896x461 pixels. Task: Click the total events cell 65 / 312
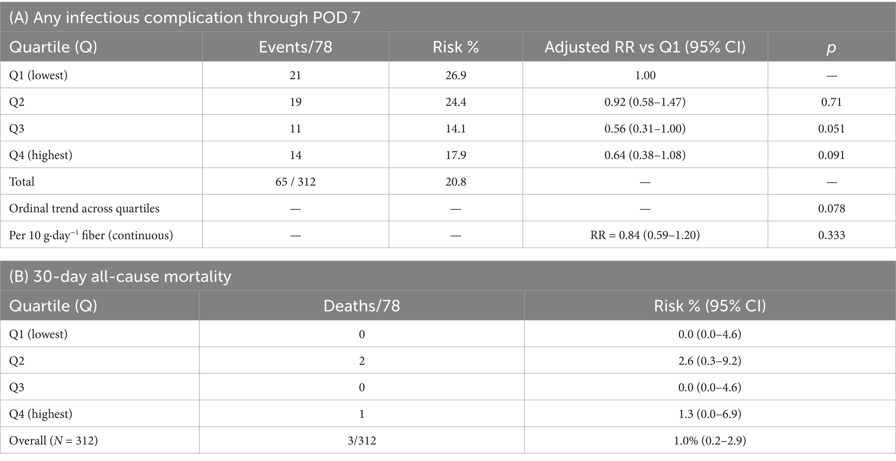[x=295, y=182]
